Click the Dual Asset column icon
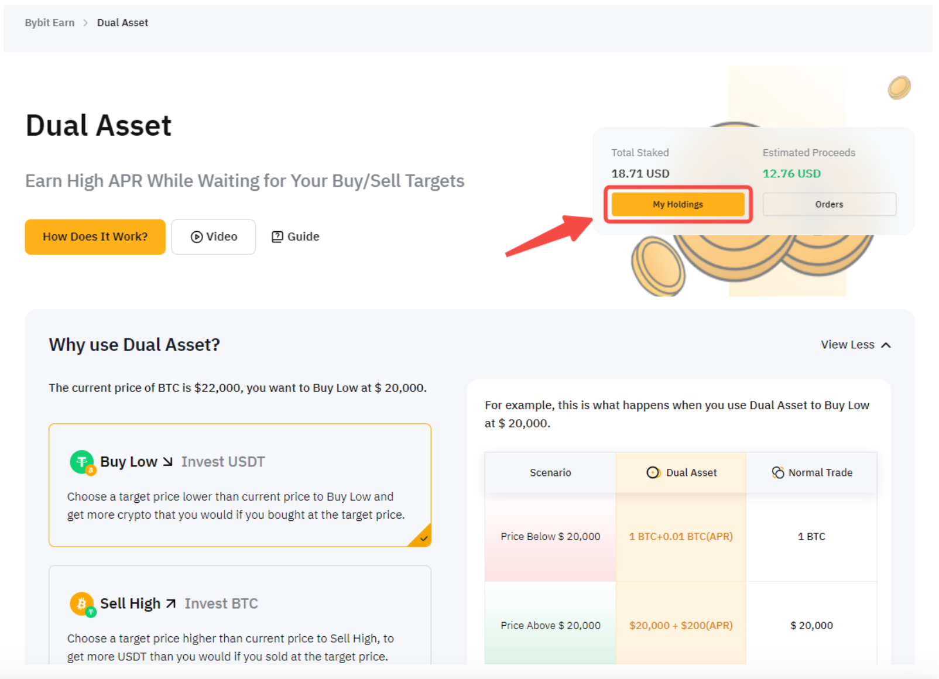The height and width of the screenshot is (679, 939). pos(653,472)
